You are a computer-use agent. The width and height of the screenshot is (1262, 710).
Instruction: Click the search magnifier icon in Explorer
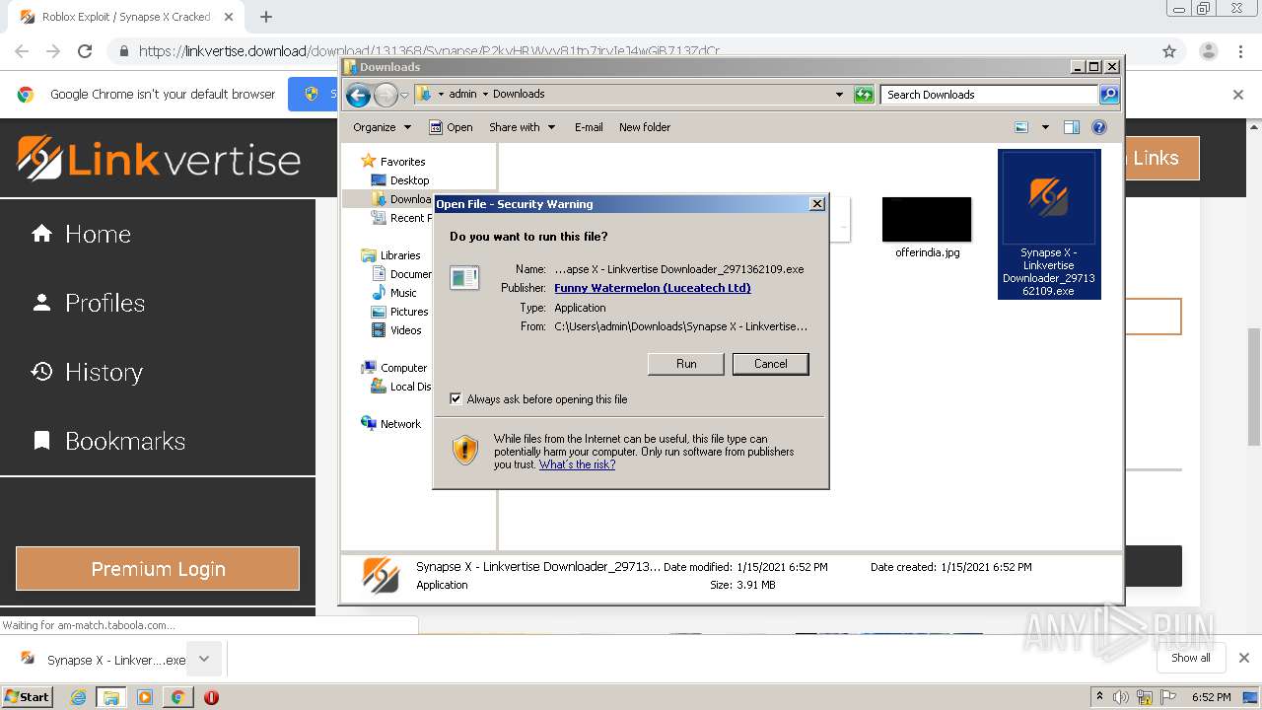tap(1109, 95)
